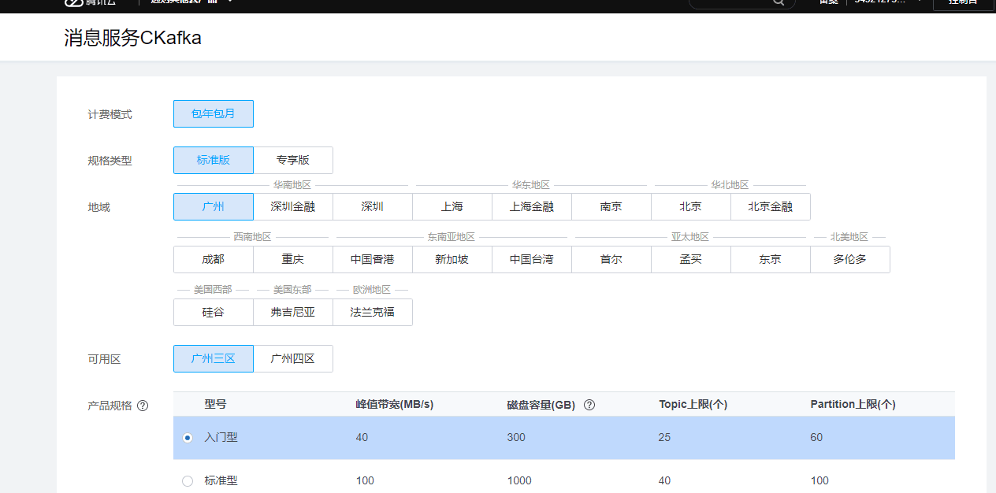
Task: Pick the 首尔 region
Action: [x=611, y=259]
